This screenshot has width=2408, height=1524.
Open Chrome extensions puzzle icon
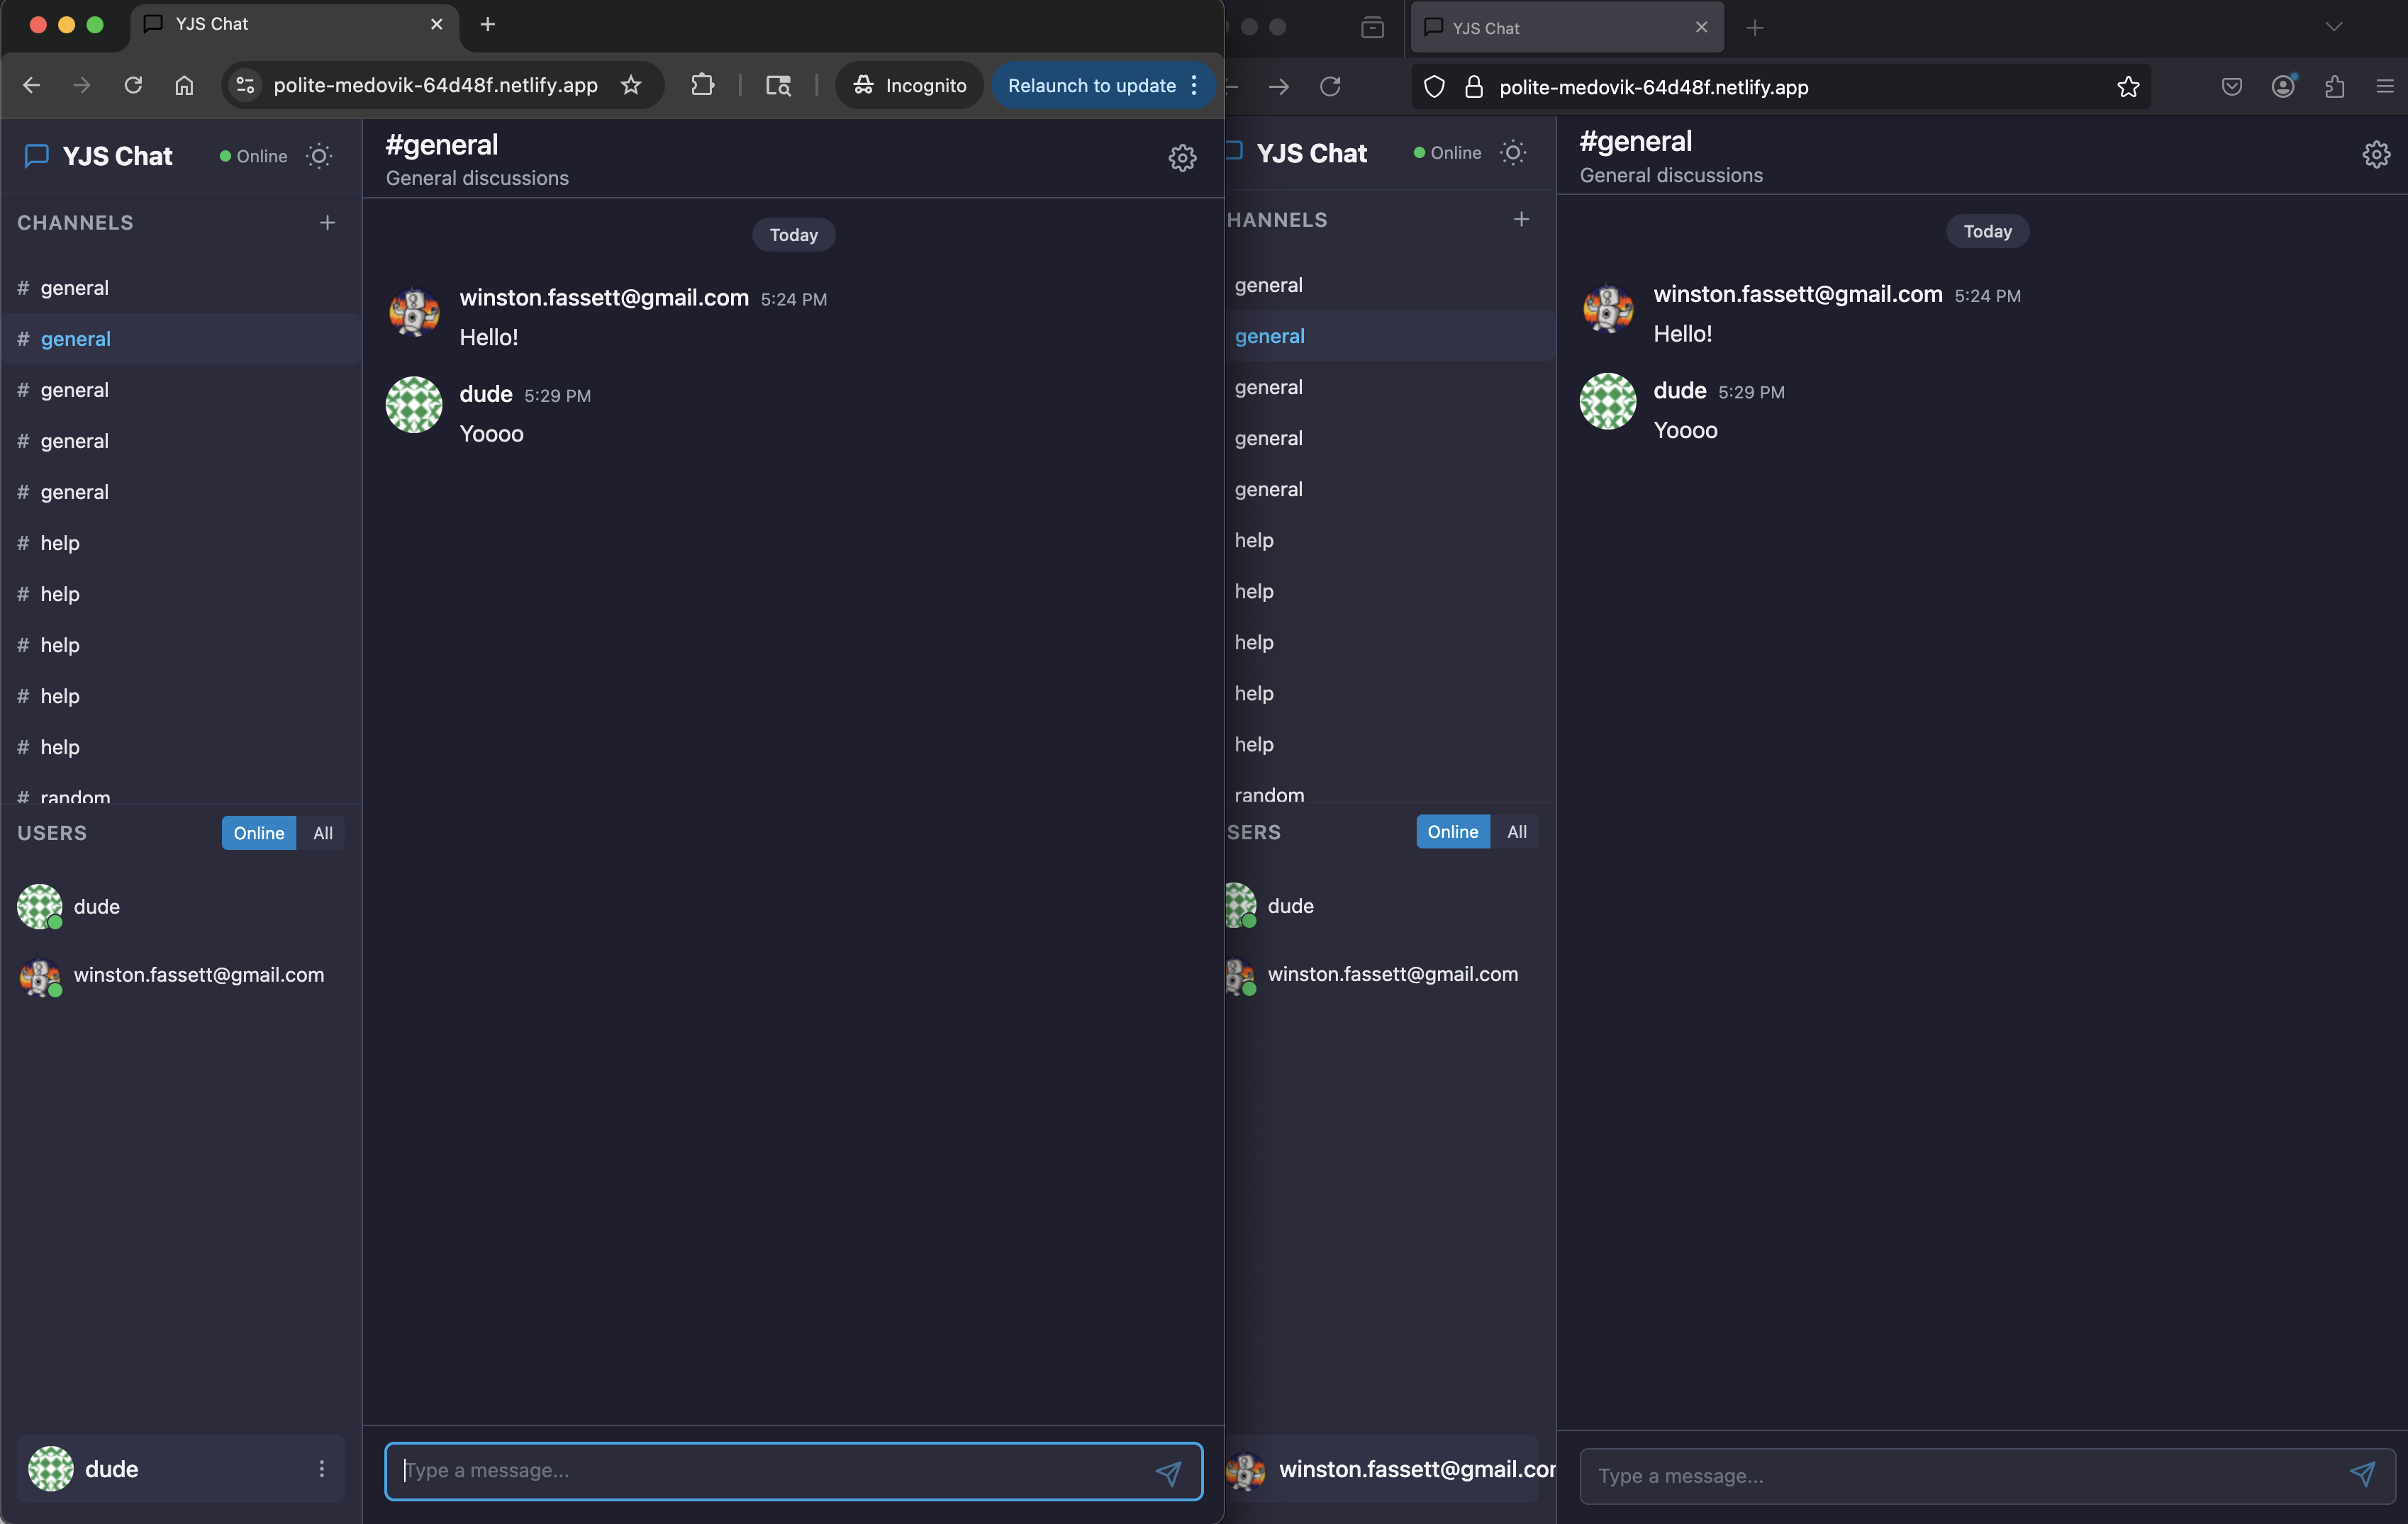point(703,86)
